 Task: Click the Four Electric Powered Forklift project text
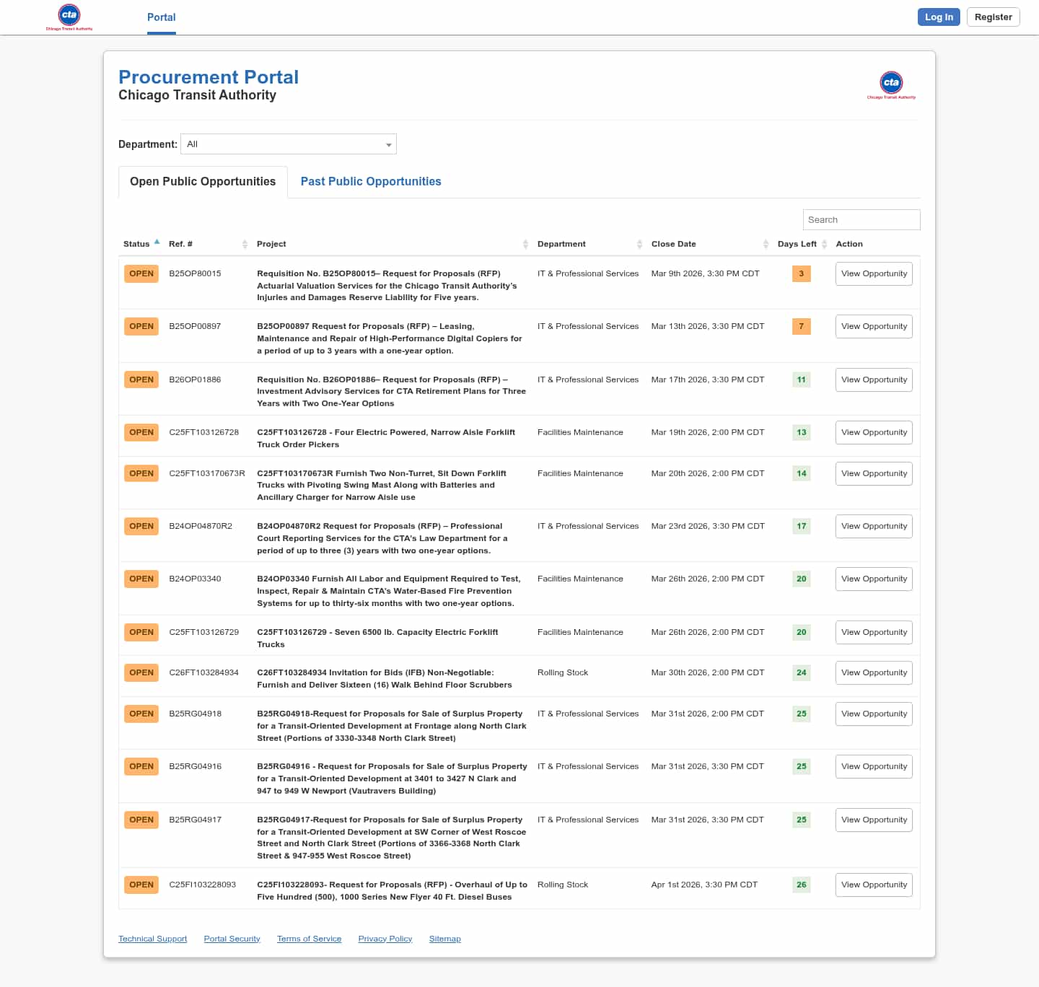click(386, 439)
